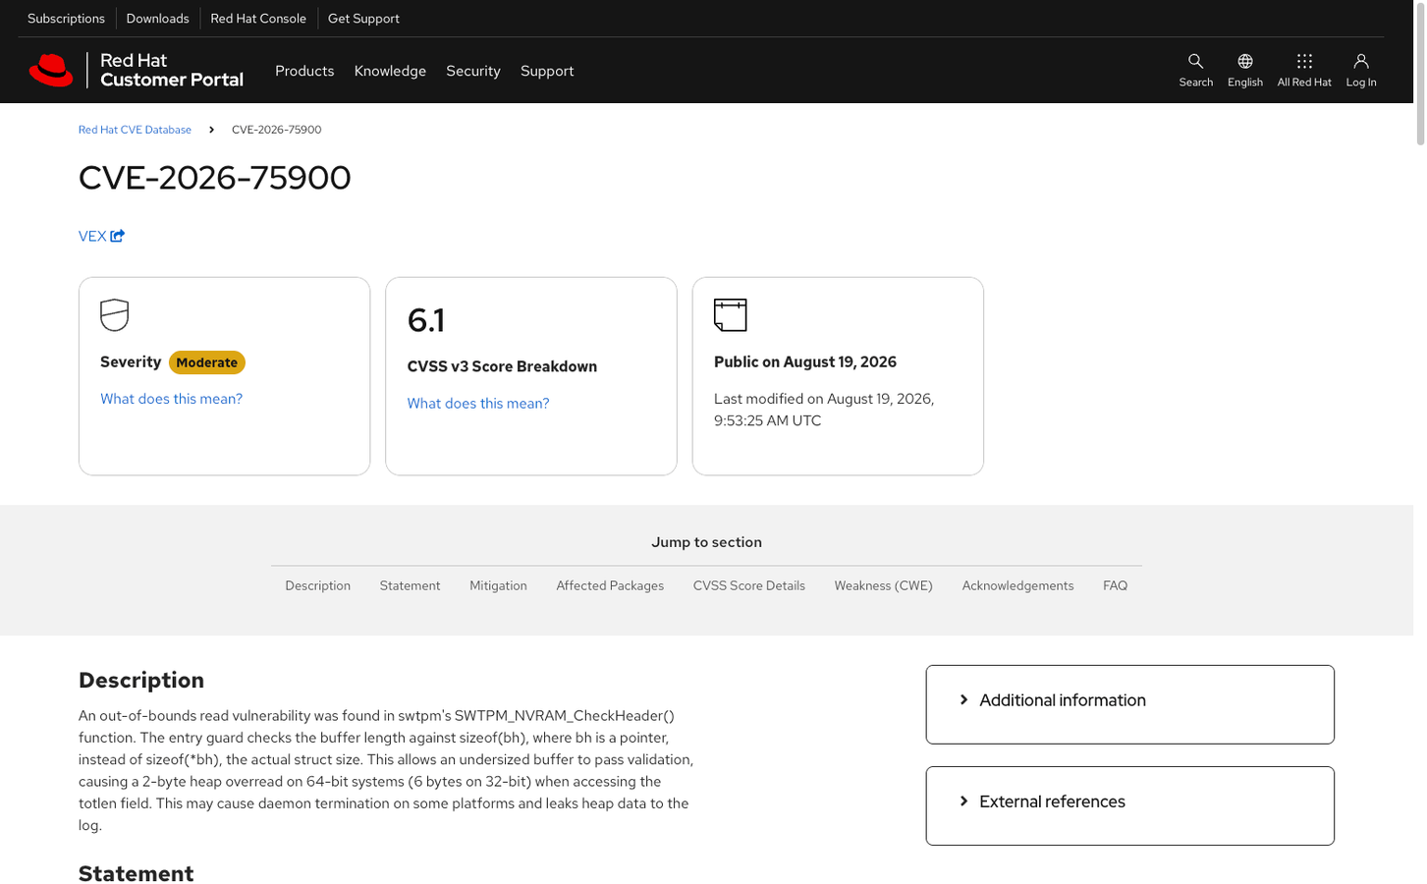Expand the External references section
The height and width of the screenshot is (884, 1427).
point(1129,805)
